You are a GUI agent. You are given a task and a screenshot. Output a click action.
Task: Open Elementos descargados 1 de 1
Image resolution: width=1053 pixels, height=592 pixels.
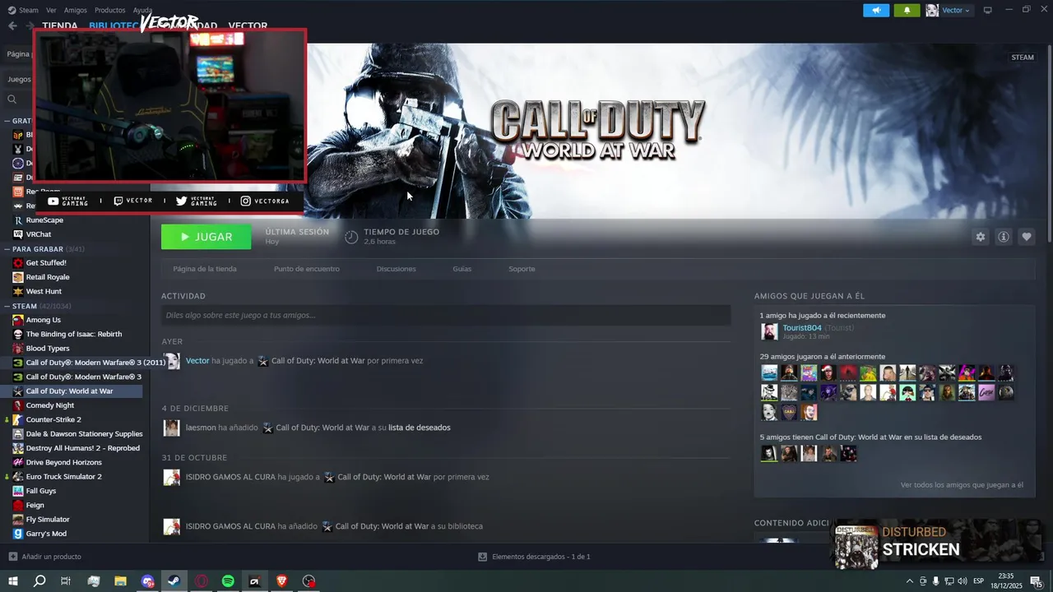[x=540, y=557]
